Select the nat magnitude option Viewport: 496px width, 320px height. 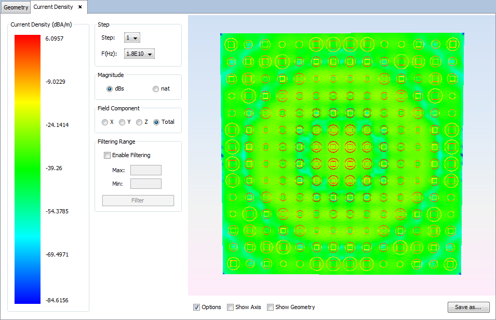pos(156,89)
